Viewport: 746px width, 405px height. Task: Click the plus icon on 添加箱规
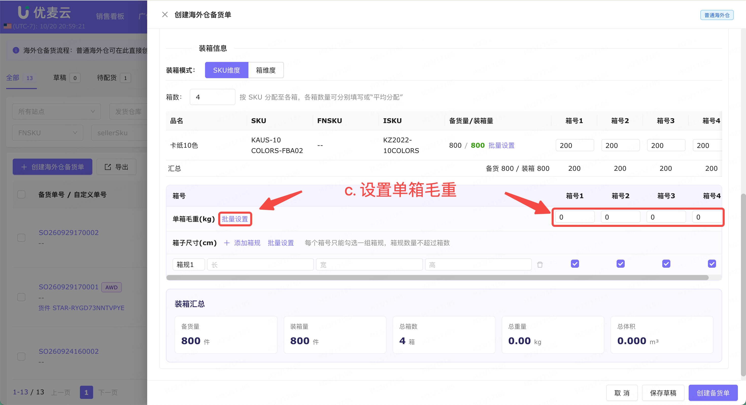[x=227, y=243]
